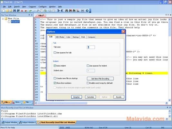Click the New File toolbar icon
Viewport: 172px width, 129px height.
pos(4,11)
